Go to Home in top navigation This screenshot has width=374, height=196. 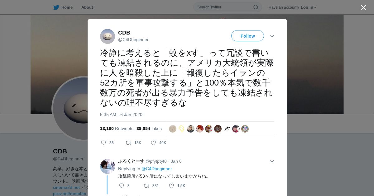[67, 7]
